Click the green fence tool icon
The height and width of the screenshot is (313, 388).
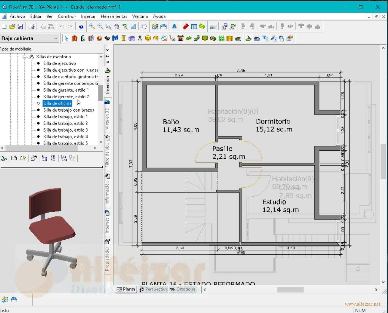pos(221,38)
